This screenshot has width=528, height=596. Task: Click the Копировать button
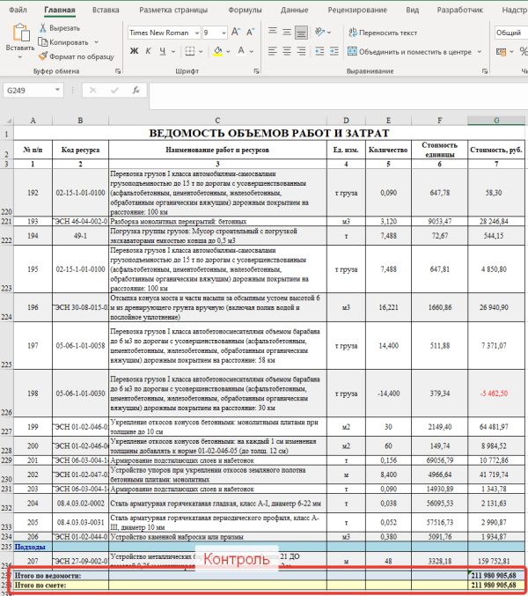click(67, 41)
